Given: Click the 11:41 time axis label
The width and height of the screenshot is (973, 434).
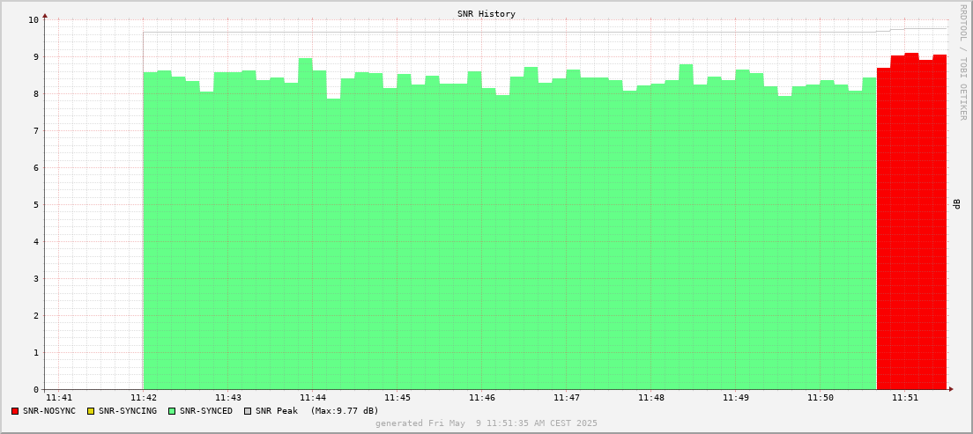Looking at the screenshot, I should click(x=59, y=397).
